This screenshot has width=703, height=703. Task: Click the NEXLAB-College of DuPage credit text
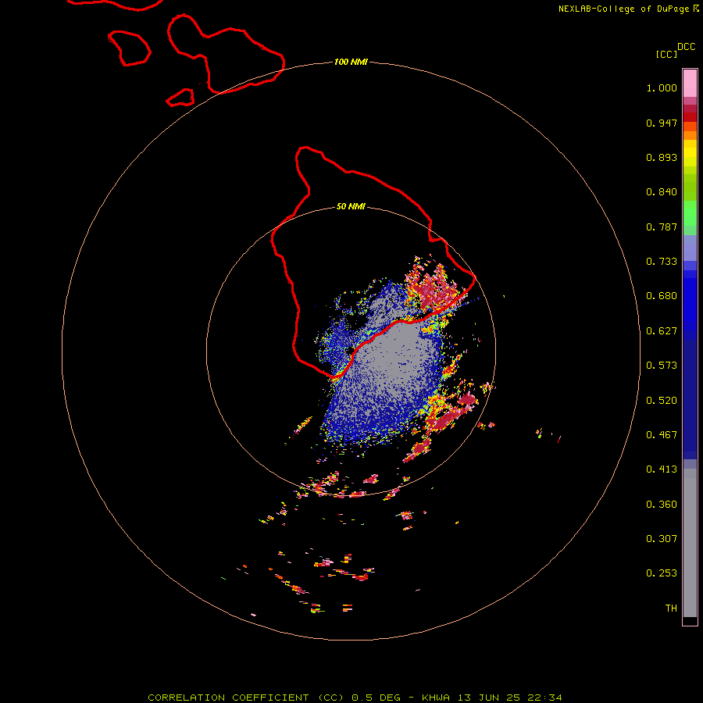pos(629,9)
